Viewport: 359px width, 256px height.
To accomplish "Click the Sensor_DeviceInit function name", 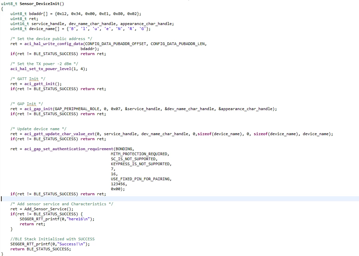I will click(x=39, y=4).
